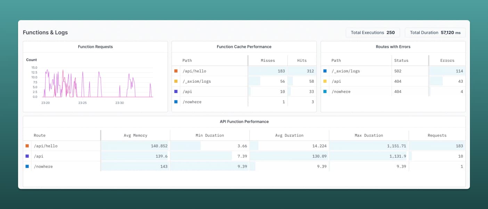This screenshot has width=488, height=209.
Task: Sort by the Errors column header
Action: click(447, 60)
